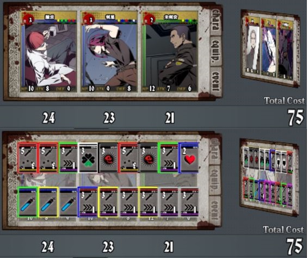
Task: Open the equipment deck preview thumbnail at bottom right
Action: [x=269, y=177]
